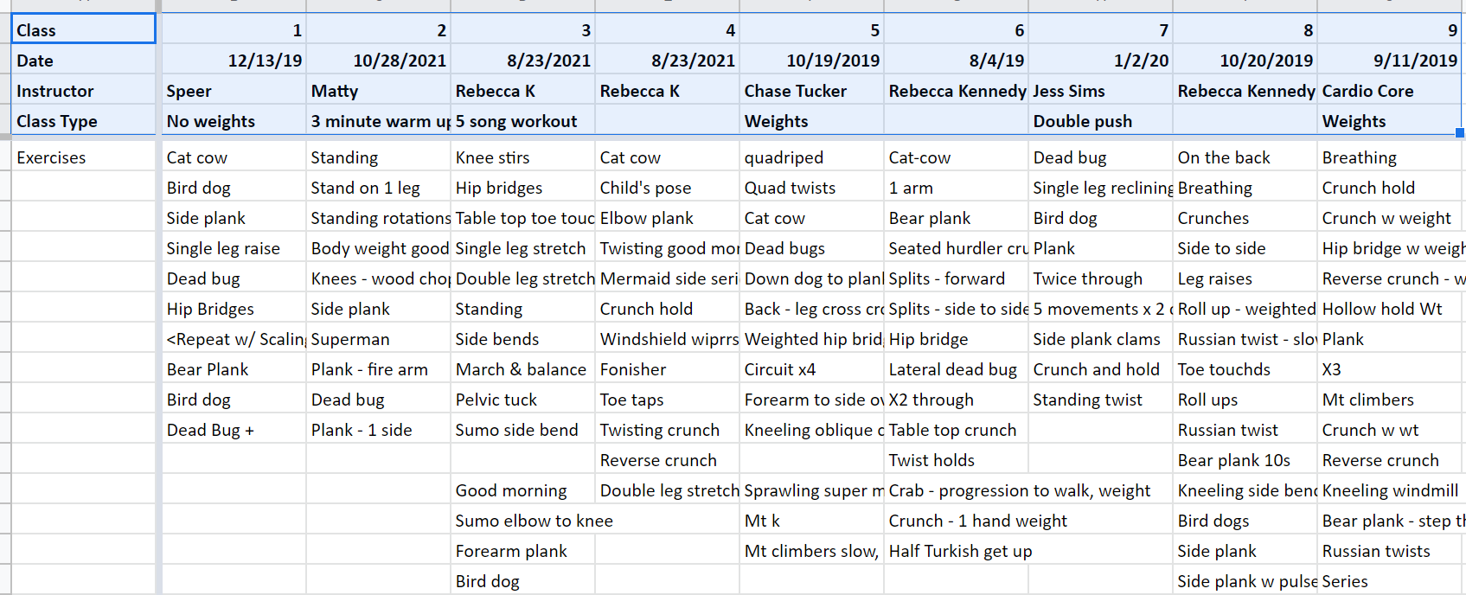This screenshot has width=1466, height=595.
Task: Select the Child's pose exercise cell
Action: [667, 188]
